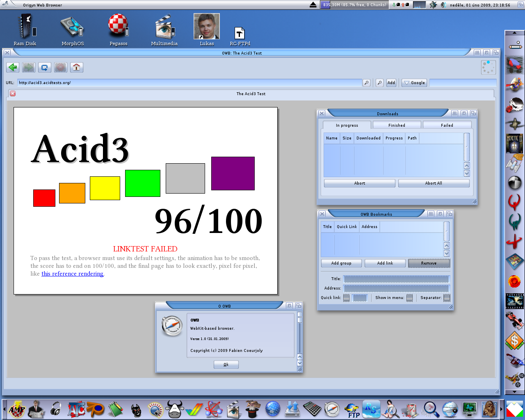Click the Bookmarks list scroll-up arrow

click(x=447, y=246)
